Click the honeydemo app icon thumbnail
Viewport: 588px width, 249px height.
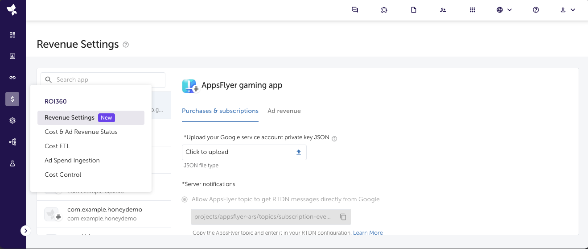click(x=53, y=214)
